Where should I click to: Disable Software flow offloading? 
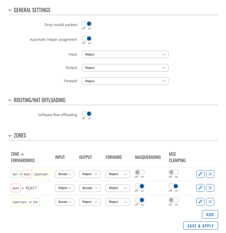87,114
